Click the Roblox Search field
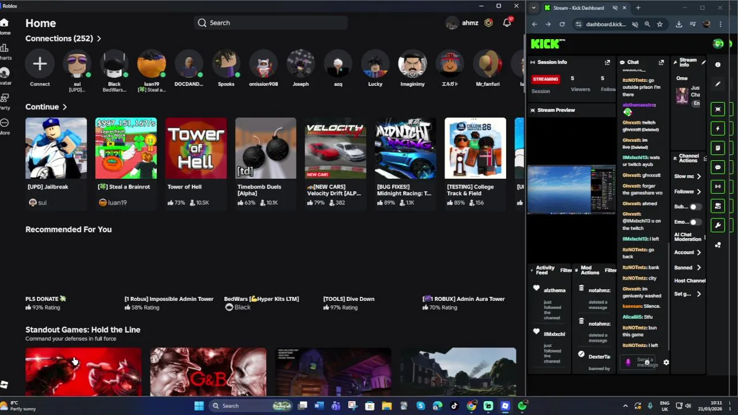 tap(271, 22)
